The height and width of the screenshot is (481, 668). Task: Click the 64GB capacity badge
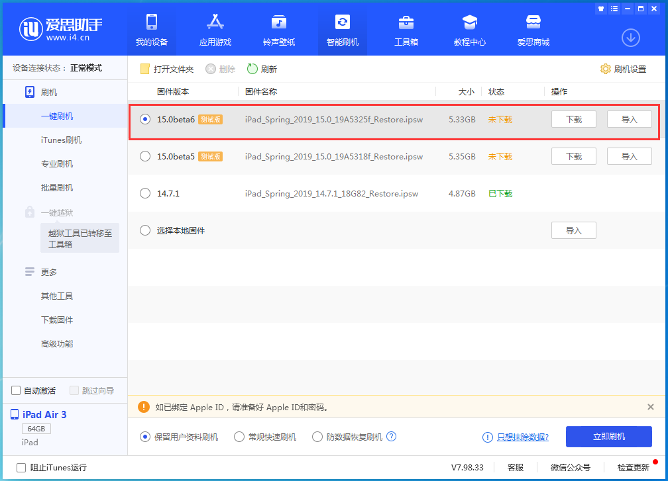pos(36,429)
